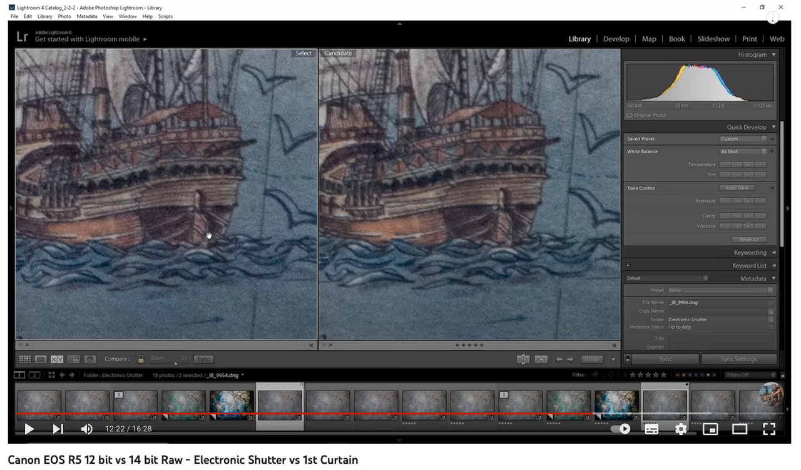Play the video
Image resolution: width=801 pixels, height=470 pixels.
click(x=29, y=429)
